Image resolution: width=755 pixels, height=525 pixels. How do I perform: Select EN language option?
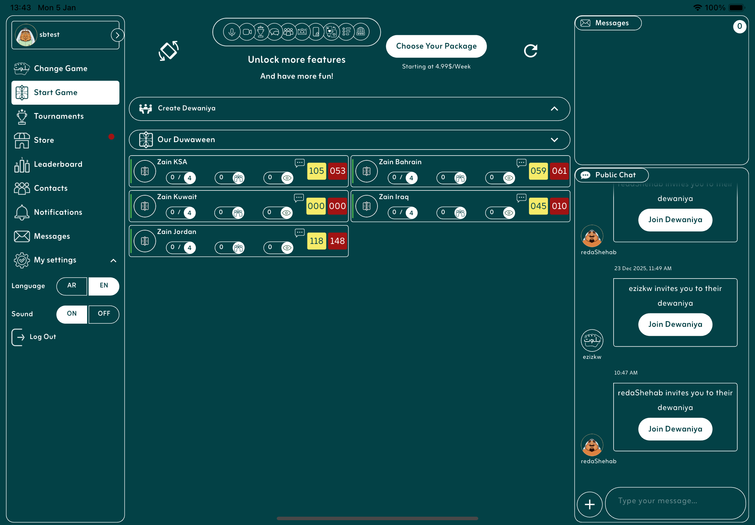coord(104,286)
